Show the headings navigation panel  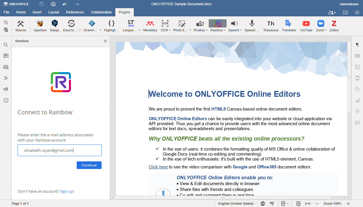point(6,78)
